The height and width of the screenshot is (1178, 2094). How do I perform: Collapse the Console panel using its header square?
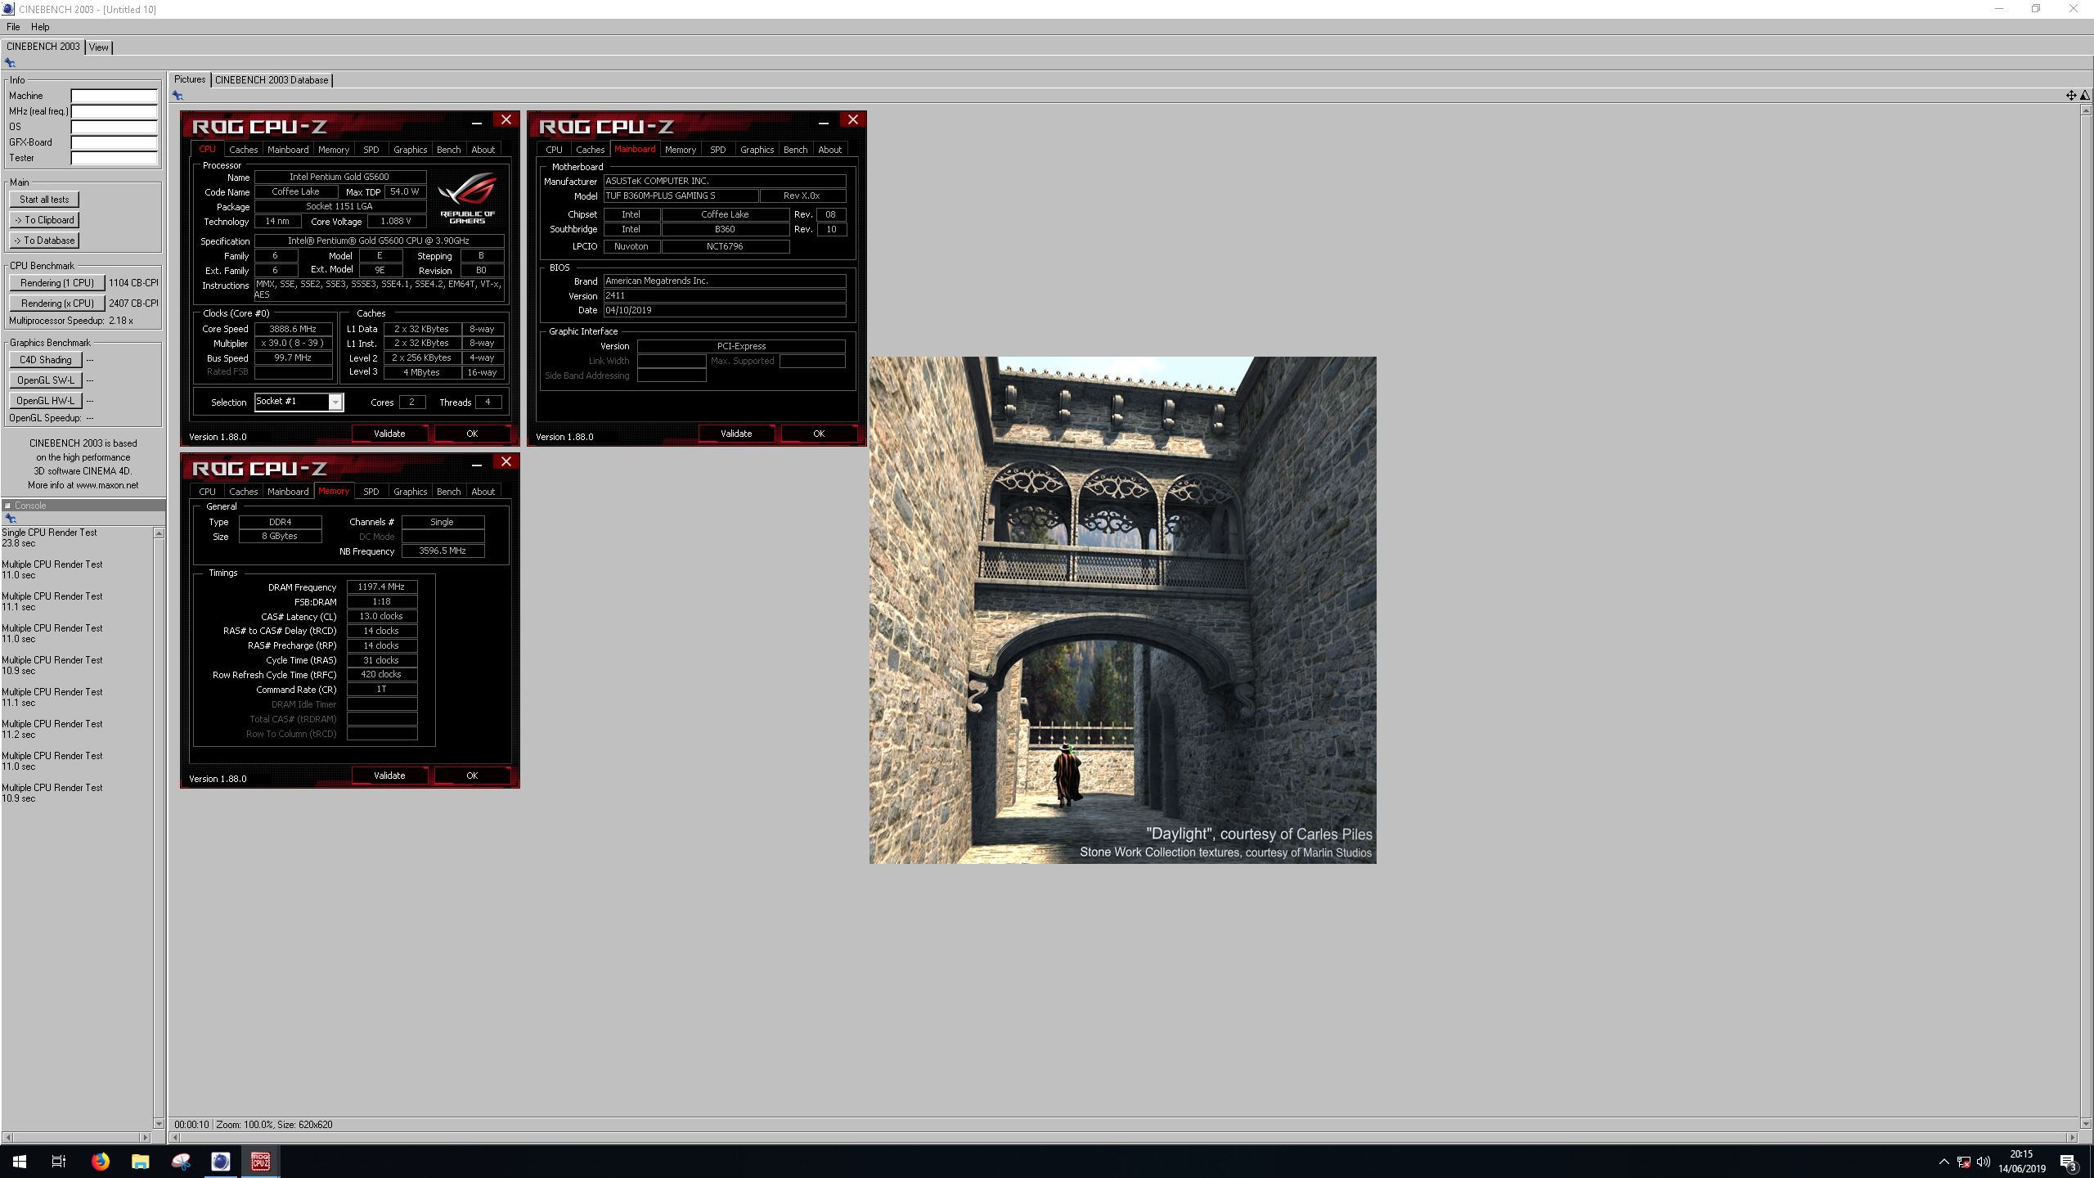click(x=7, y=506)
